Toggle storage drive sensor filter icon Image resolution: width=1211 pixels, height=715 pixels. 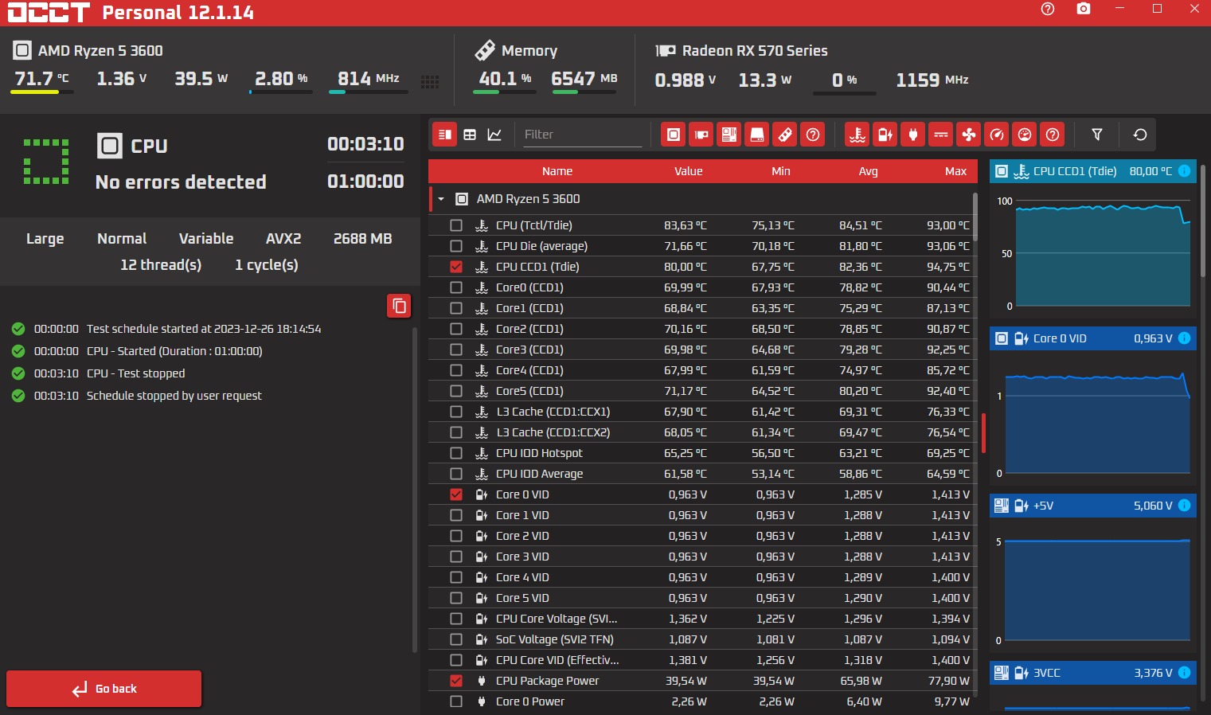click(x=757, y=135)
